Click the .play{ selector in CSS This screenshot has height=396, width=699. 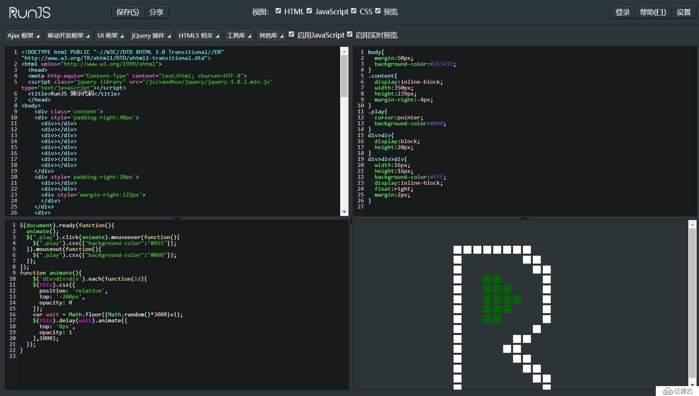(x=378, y=111)
